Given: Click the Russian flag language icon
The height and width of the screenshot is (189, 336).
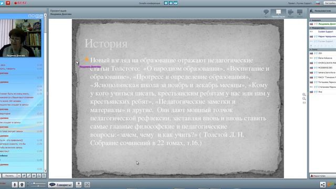Looking at the screenshot, I should 318,3.
